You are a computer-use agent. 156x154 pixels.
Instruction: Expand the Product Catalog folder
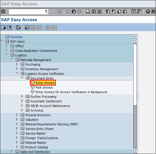pos(17,147)
